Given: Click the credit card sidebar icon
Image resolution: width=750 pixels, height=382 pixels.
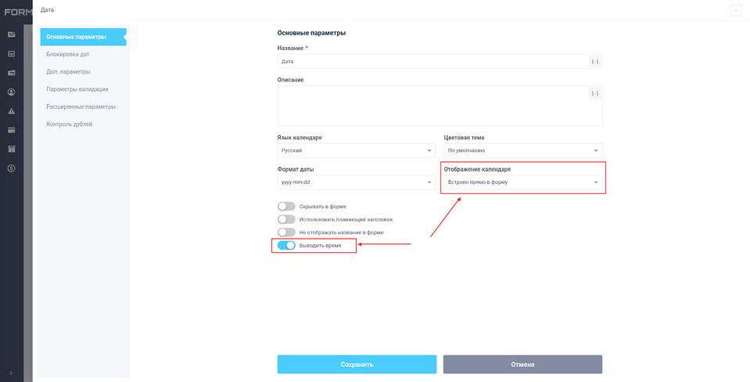Looking at the screenshot, I should 12,130.
